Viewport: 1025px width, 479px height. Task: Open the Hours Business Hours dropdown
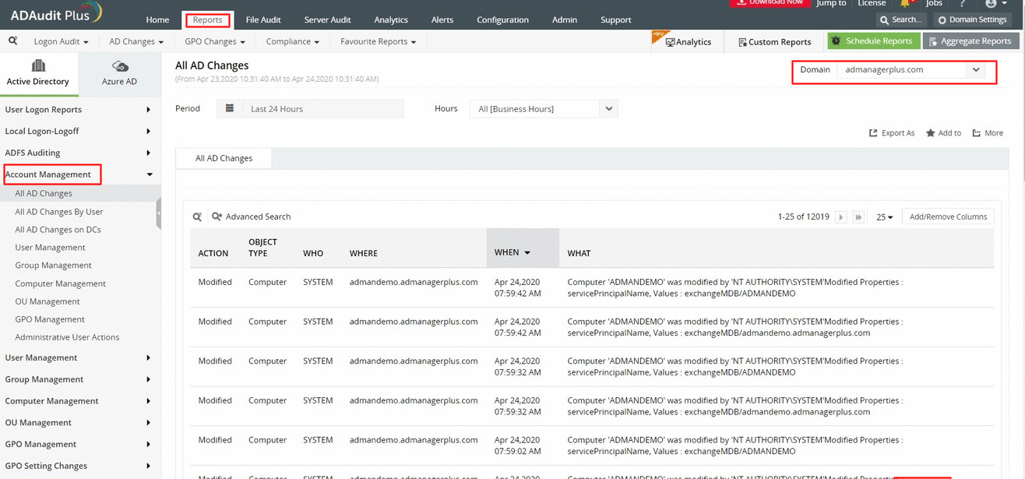pyautogui.click(x=608, y=108)
